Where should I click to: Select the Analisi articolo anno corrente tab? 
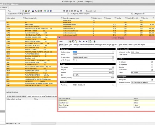(x=36, y=96)
